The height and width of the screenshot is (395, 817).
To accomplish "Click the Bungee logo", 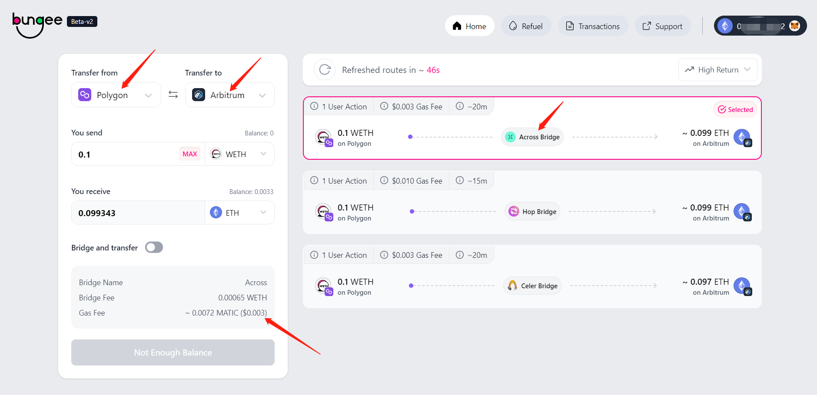I will (37, 24).
